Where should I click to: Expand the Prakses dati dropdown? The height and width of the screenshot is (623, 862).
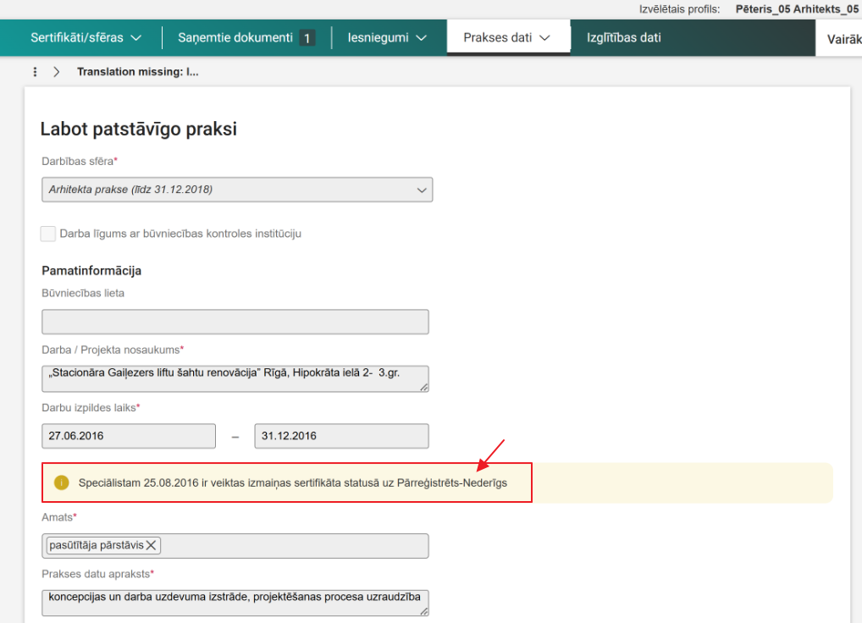click(x=508, y=37)
